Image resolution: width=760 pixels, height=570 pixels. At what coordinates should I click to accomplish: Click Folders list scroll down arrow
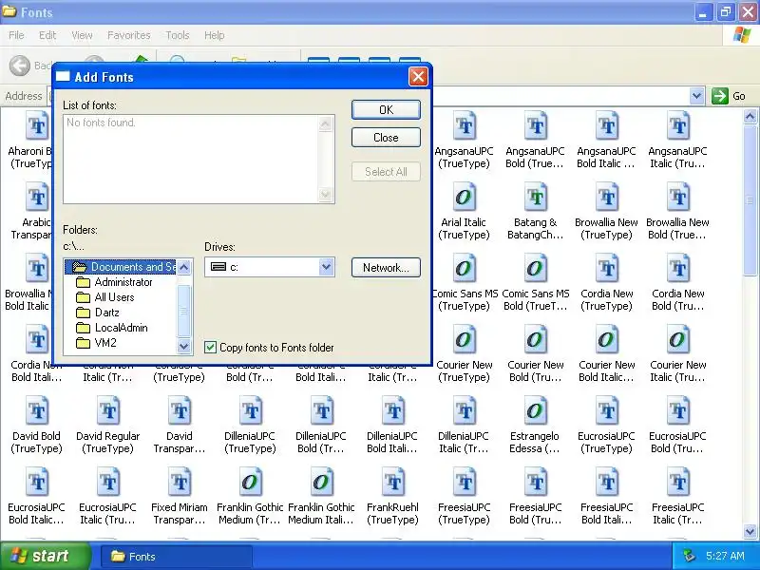[184, 346]
